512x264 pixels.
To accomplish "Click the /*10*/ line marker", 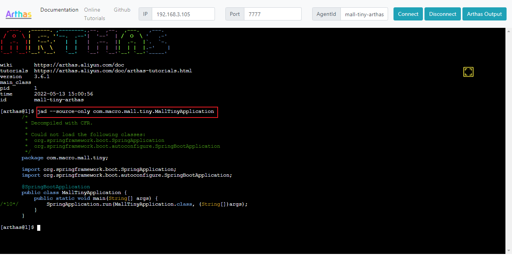I will point(9,204).
